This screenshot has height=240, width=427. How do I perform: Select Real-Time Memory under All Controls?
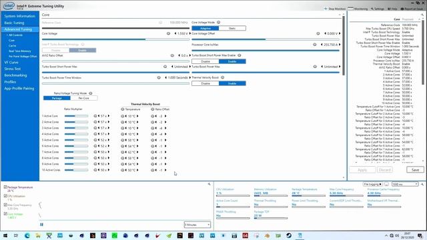20,51
